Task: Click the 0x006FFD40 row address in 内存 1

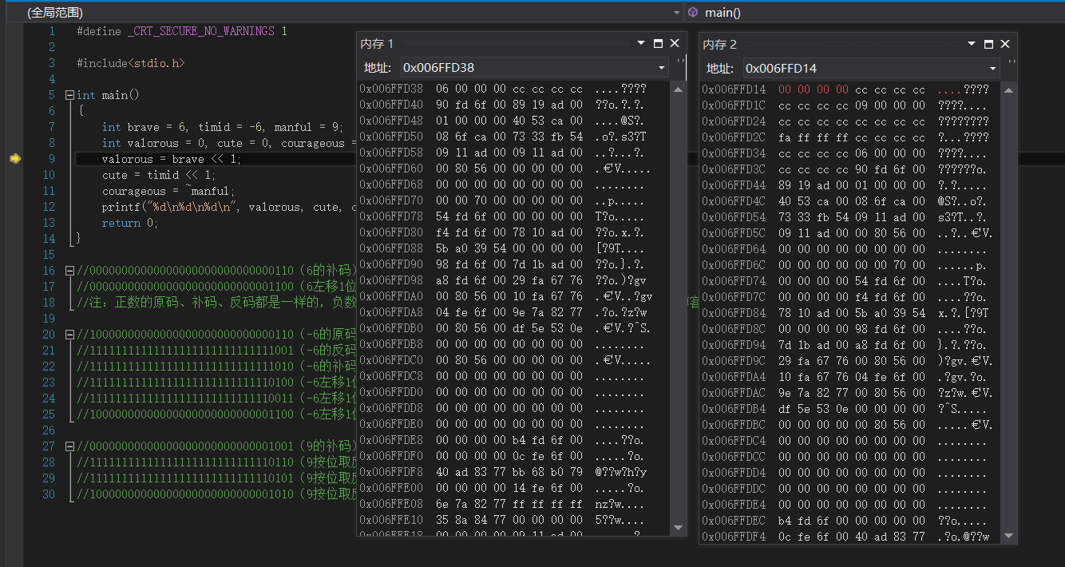Action: tap(391, 105)
